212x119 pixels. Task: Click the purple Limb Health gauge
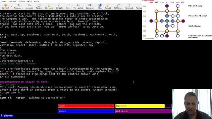click(143, 111)
